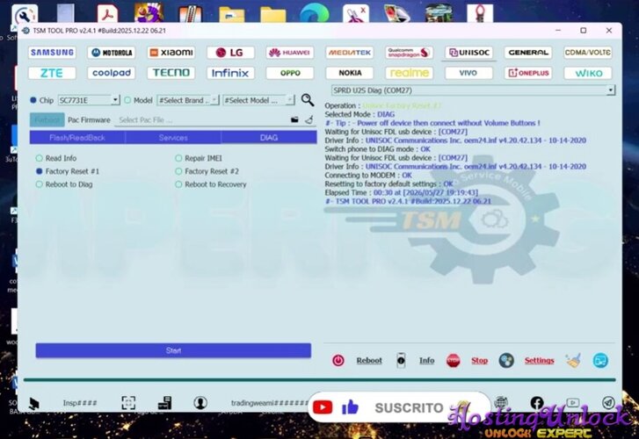
Task: Open the #Select Model dropdown
Action: [x=258, y=100]
